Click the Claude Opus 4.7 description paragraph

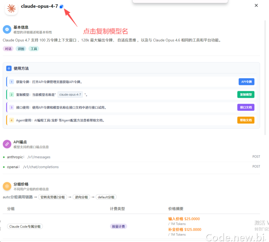coord(112,40)
